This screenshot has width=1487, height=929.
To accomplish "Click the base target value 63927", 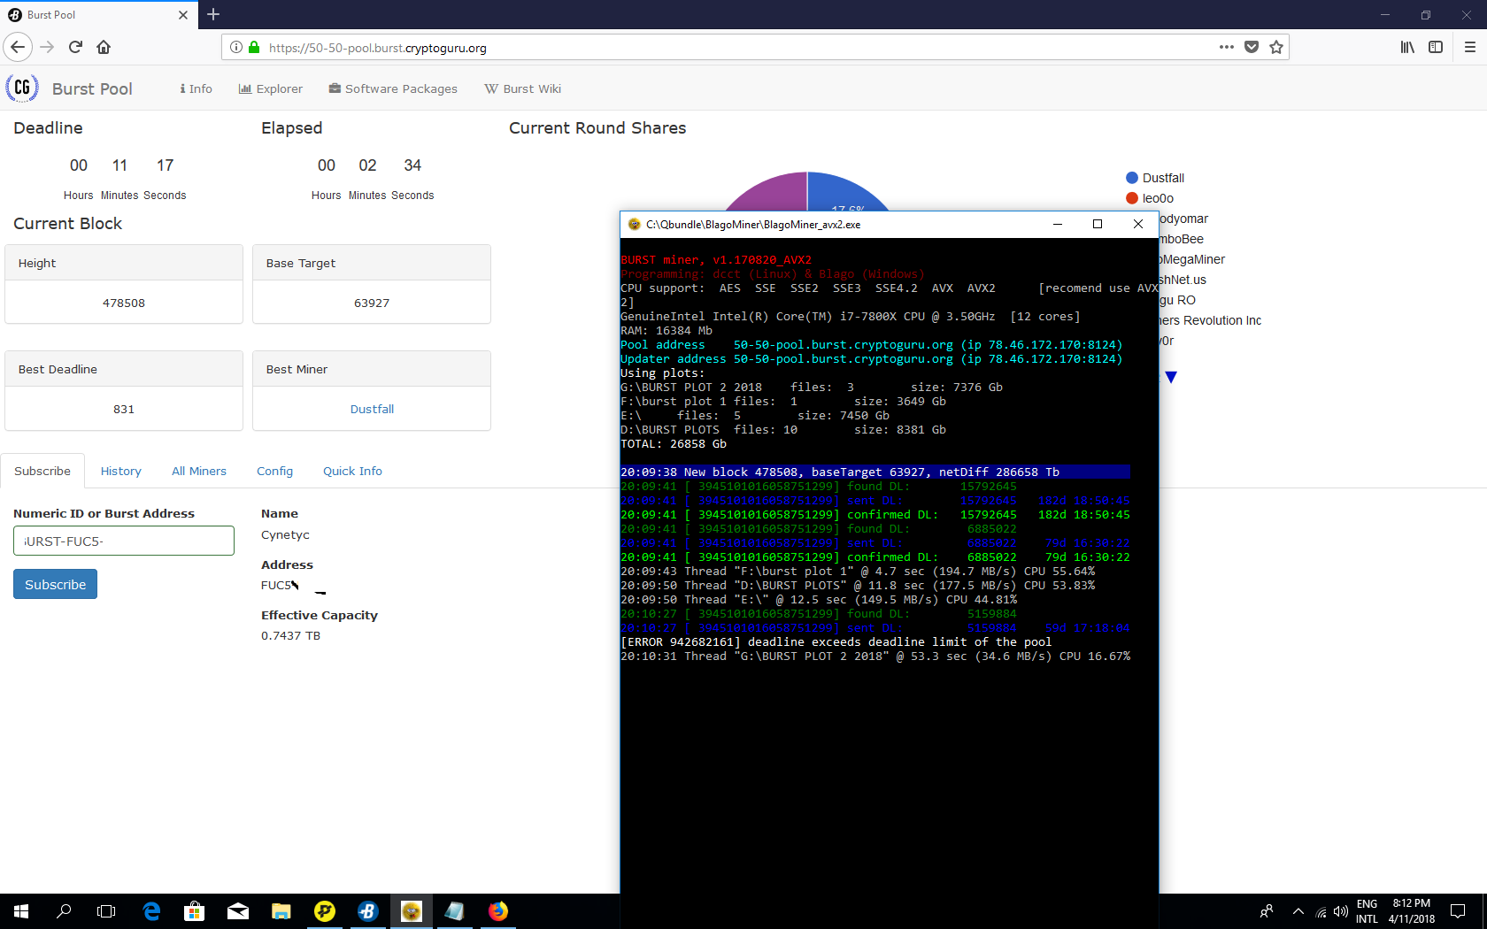I will click(372, 303).
